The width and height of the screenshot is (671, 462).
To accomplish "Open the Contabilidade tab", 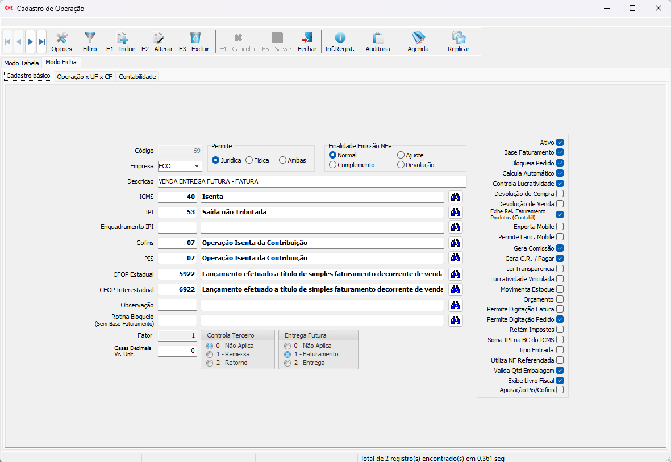I will click(x=137, y=77).
